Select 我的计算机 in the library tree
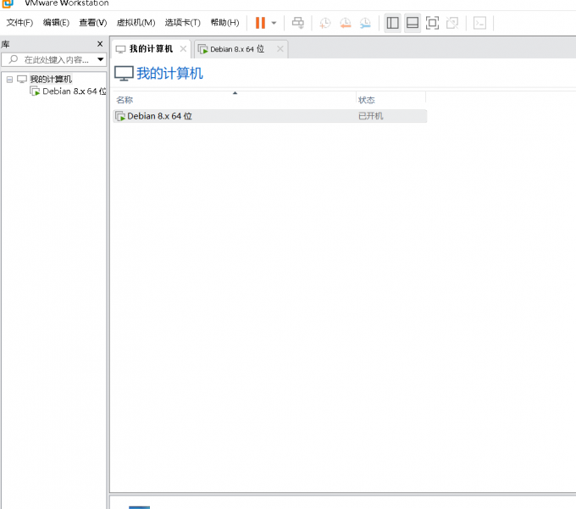 pyautogui.click(x=51, y=80)
